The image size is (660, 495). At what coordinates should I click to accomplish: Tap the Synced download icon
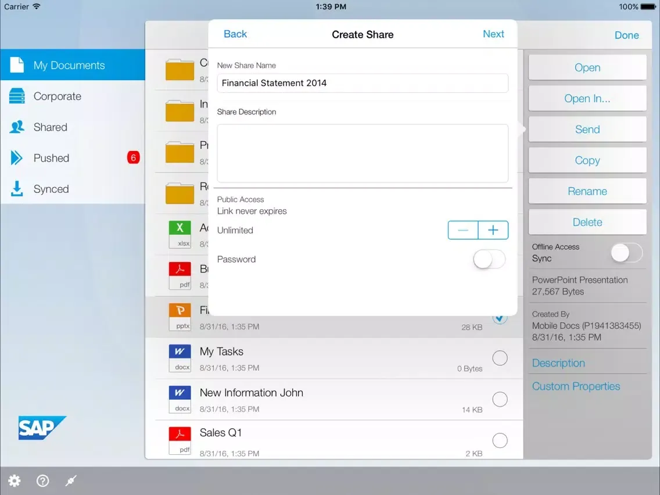pyautogui.click(x=17, y=189)
